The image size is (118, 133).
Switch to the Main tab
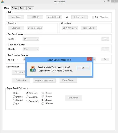(x=6, y=8)
